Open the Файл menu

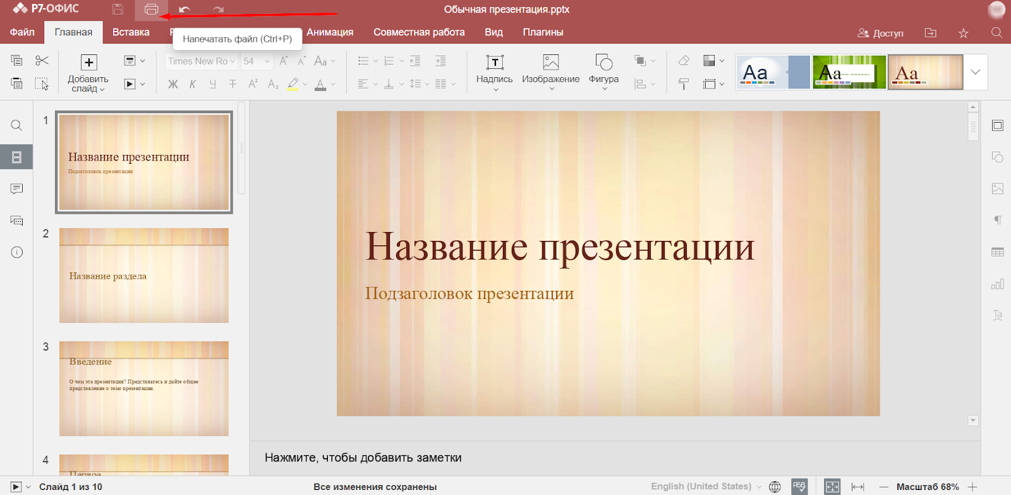coord(22,32)
